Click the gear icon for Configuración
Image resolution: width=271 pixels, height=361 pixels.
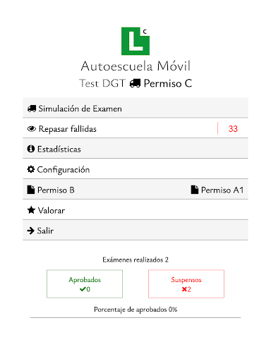coord(31,169)
